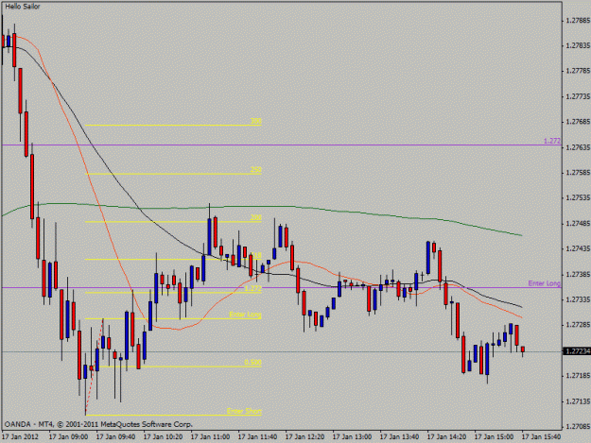Click the yellow "0.500" level label
The image size is (591, 443).
252,362
